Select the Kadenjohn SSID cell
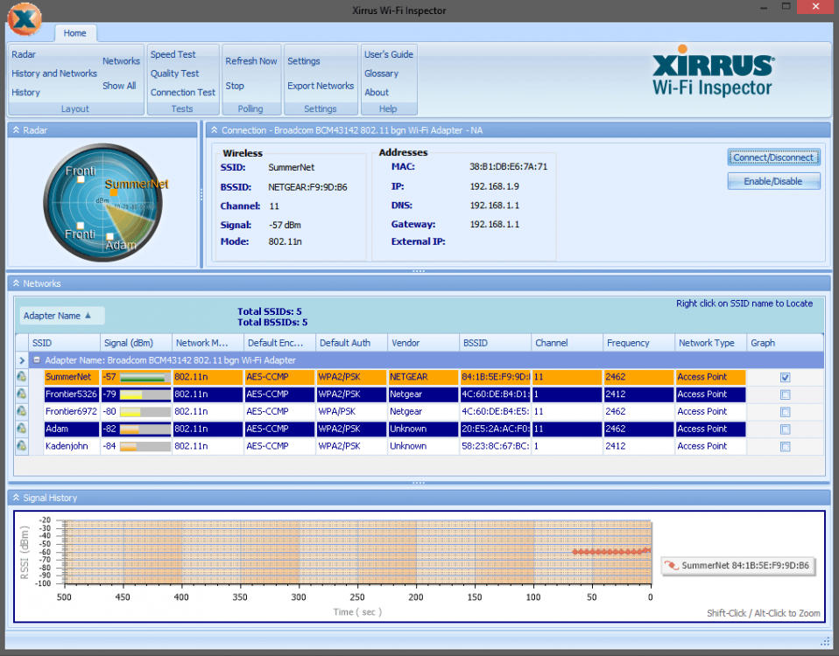 71,446
